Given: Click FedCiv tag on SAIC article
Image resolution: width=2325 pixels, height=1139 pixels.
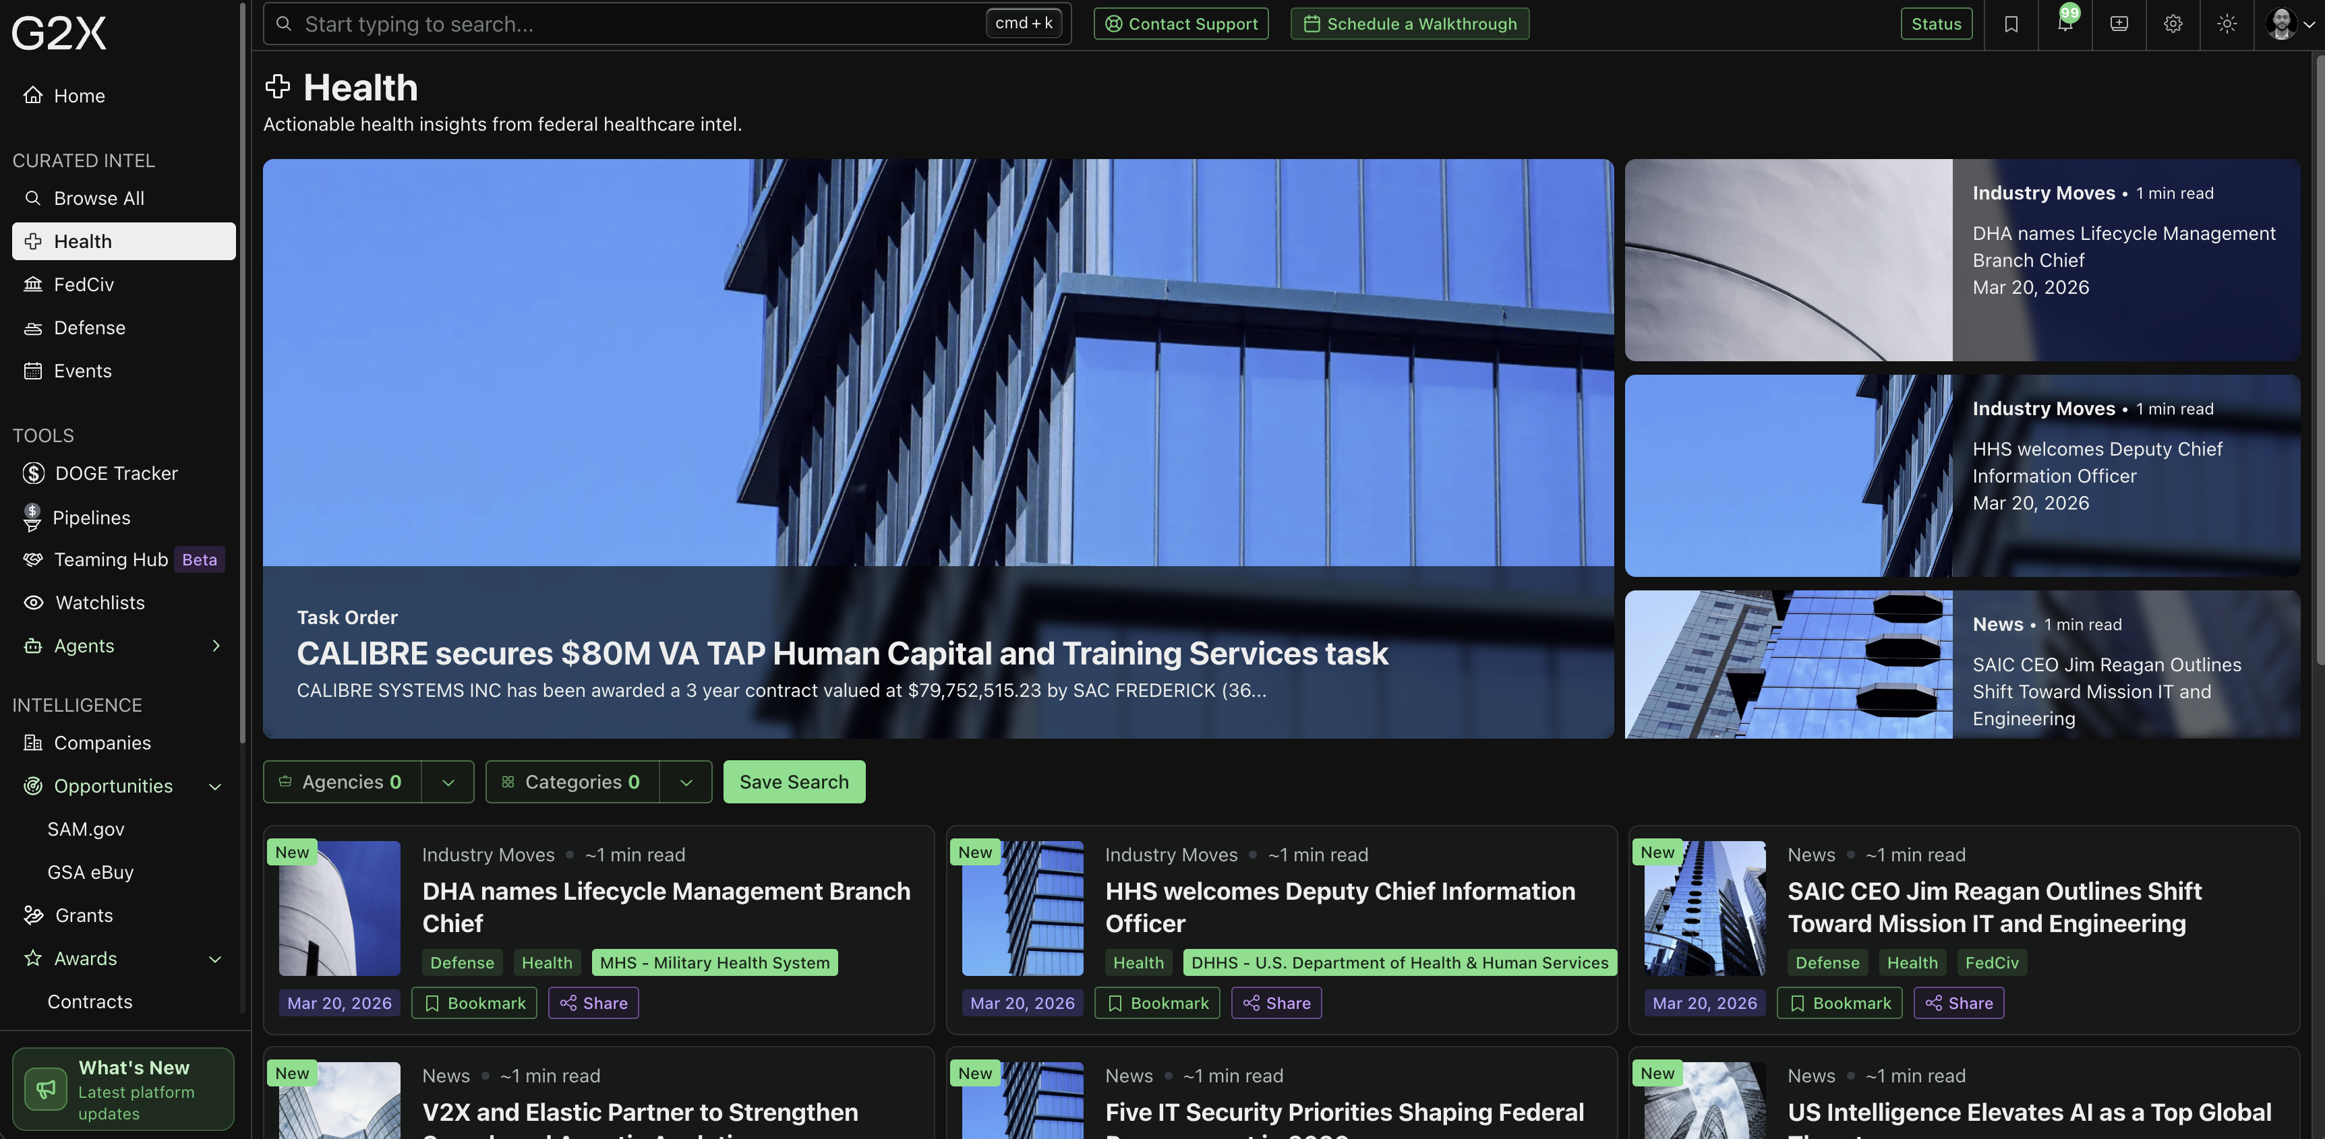Looking at the screenshot, I should click(1992, 963).
